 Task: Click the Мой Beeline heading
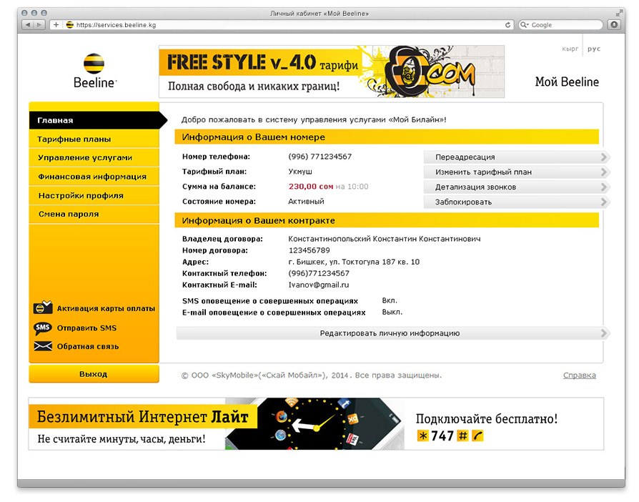tap(567, 82)
